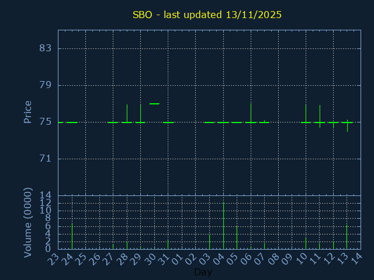Select the 71 price tick label
The height and width of the screenshot is (280, 374).
point(46,159)
